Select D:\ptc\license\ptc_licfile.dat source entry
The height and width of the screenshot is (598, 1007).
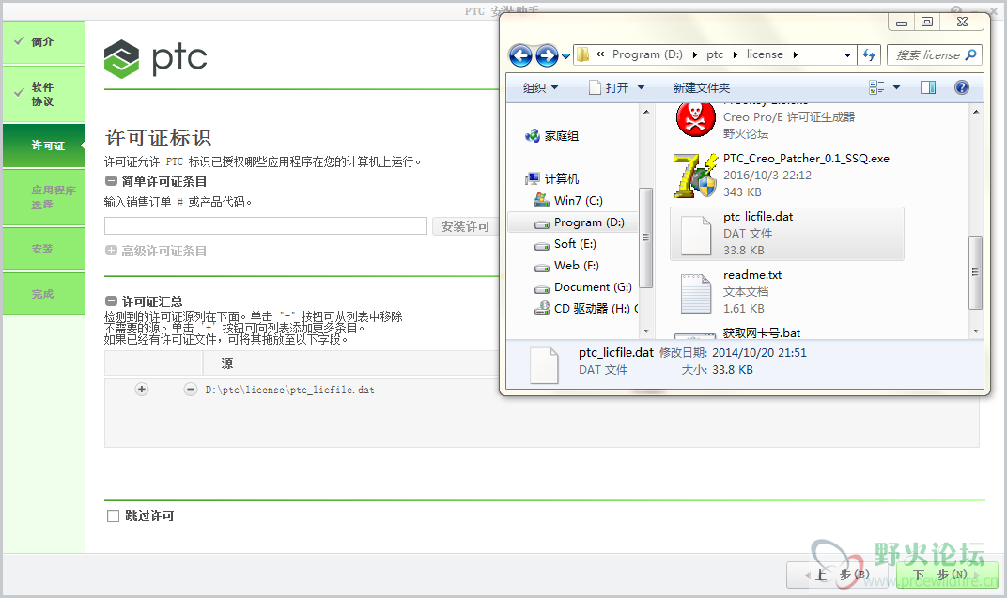(289, 391)
